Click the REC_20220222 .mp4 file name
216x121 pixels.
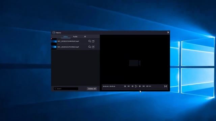(68, 47)
